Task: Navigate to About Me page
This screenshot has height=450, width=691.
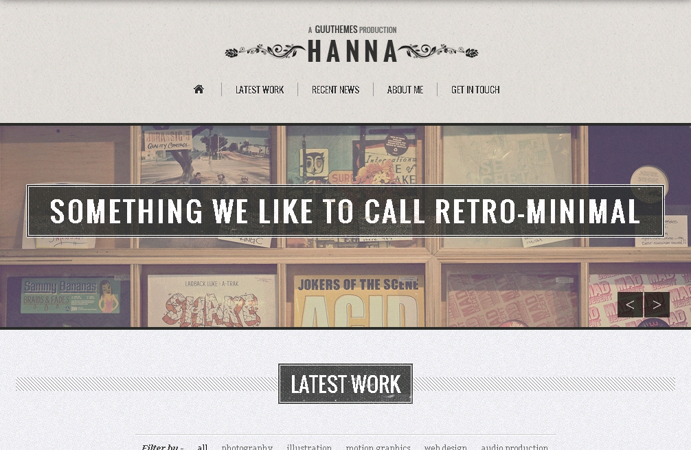Action: click(x=405, y=89)
